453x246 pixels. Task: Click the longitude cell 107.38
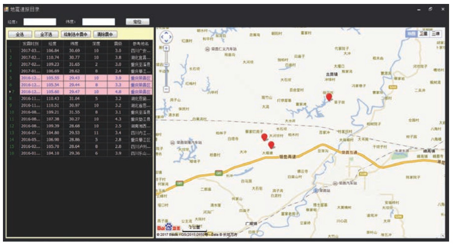[53, 119]
